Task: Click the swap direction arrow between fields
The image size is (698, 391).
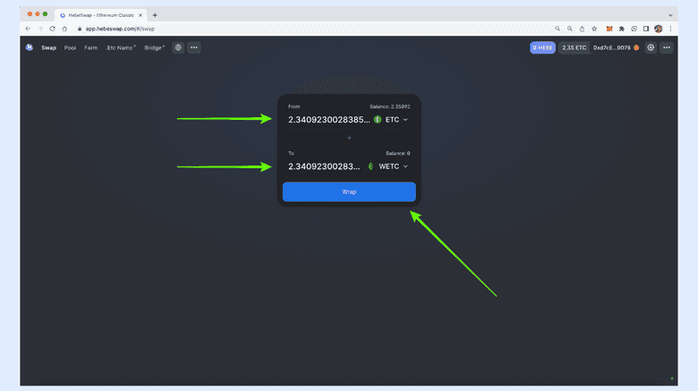Action: (x=349, y=138)
